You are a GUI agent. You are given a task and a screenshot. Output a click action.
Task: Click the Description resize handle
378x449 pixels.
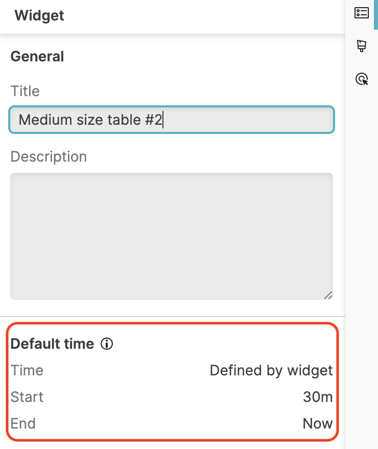[x=329, y=295]
